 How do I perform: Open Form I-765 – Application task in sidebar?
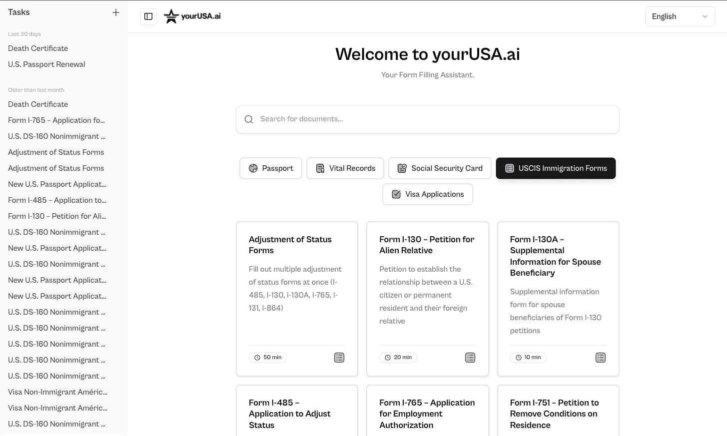56,120
